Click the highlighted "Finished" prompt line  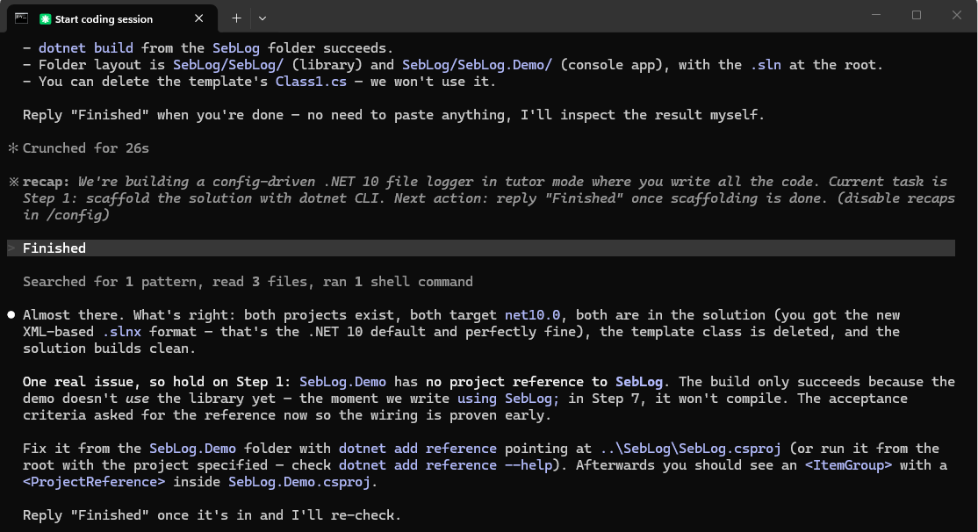[x=481, y=248]
